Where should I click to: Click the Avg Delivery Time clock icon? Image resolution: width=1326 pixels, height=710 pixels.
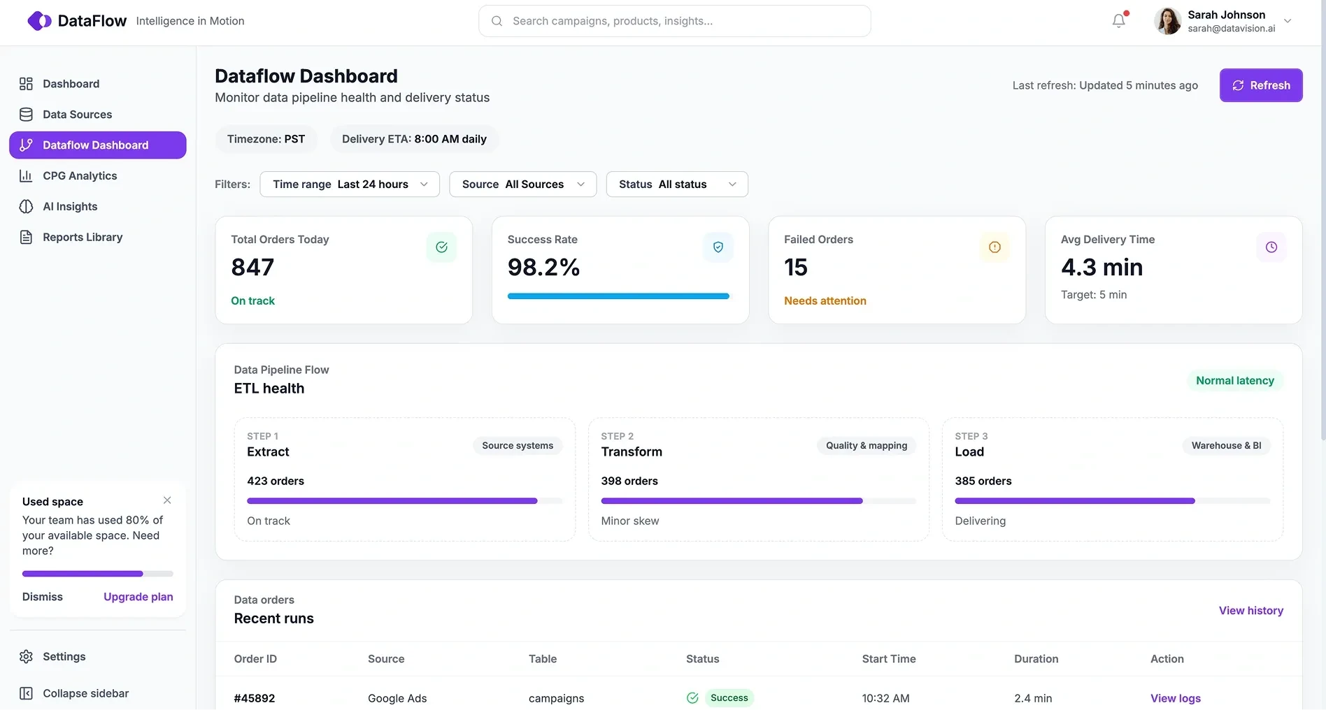point(1271,247)
